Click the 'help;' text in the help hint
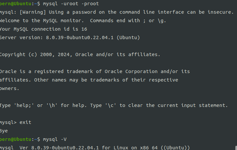 tap(24, 105)
